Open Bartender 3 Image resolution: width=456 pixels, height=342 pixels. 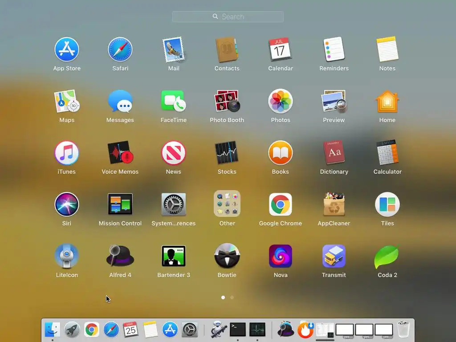(174, 256)
